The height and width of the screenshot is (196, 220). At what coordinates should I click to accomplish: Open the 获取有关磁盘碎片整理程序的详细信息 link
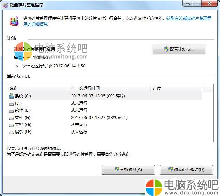pyautogui.click(x=189, y=18)
